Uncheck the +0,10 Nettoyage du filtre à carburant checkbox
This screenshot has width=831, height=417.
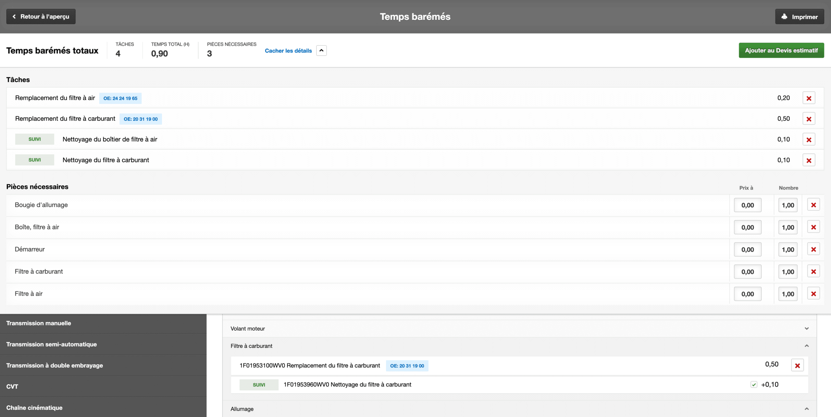click(x=754, y=385)
